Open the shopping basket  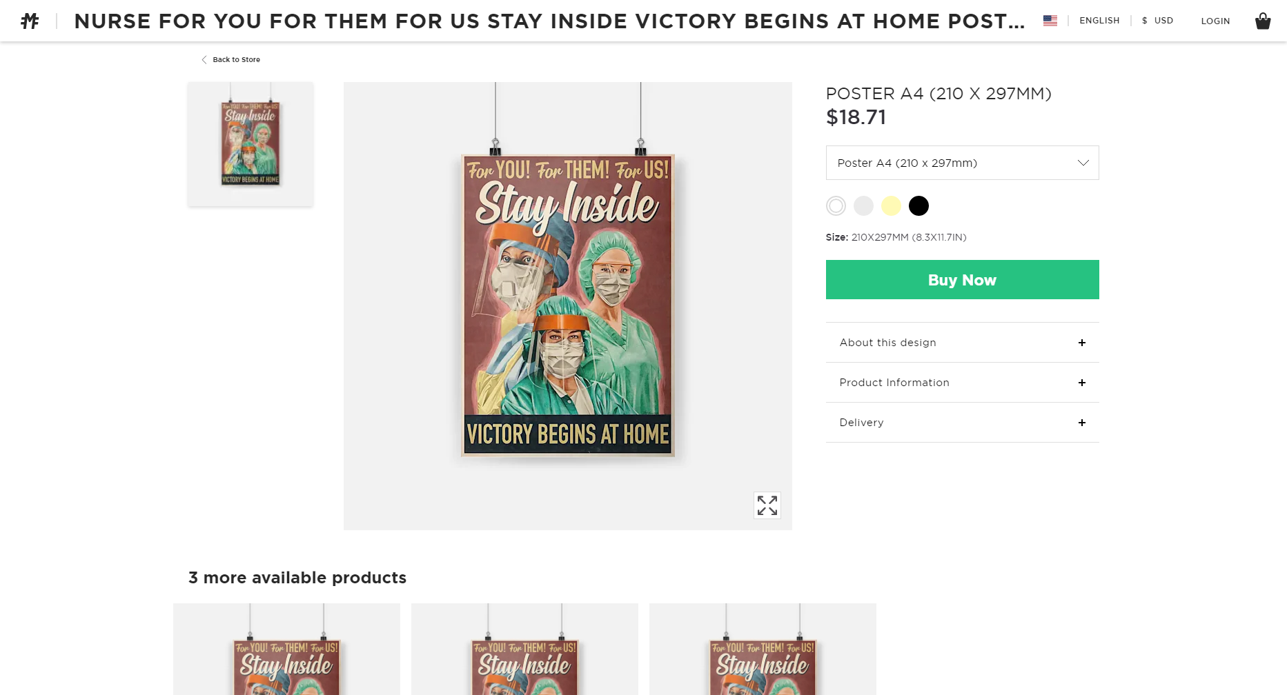click(x=1262, y=21)
